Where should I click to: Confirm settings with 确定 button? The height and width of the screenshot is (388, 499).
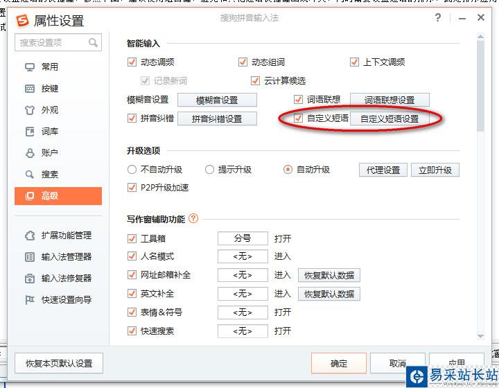(x=339, y=363)
